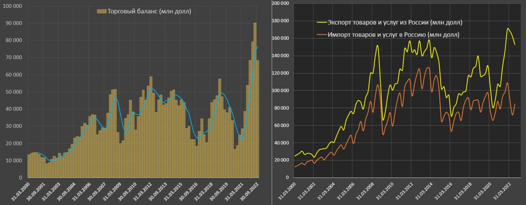Click '100 000' on the Торговый баланс chart axis

pyautogui.click(x=13, y=6)
